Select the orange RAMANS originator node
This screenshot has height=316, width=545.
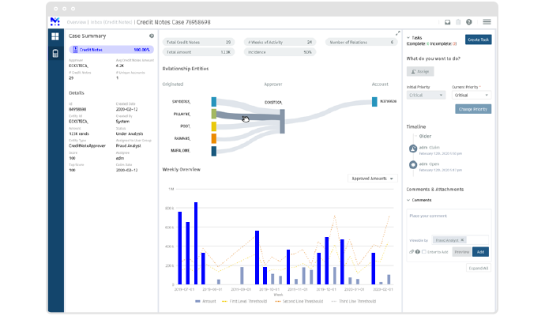[x=214, y=138]
